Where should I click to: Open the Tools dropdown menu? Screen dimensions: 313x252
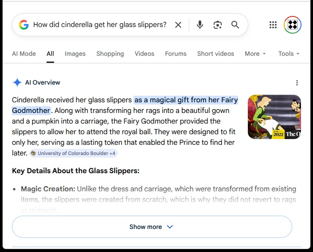click(289, 54)
